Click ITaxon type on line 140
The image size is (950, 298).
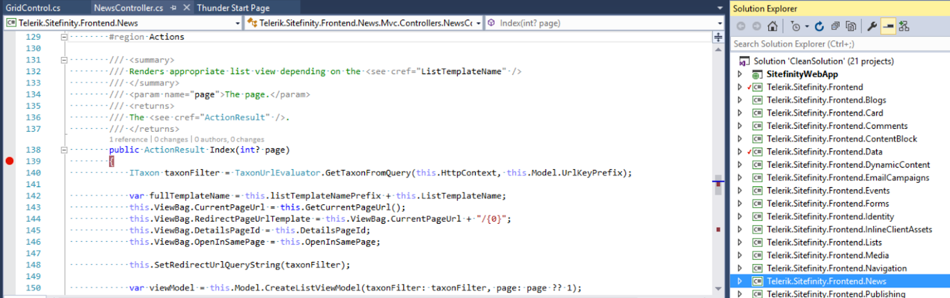click(144, 173)
